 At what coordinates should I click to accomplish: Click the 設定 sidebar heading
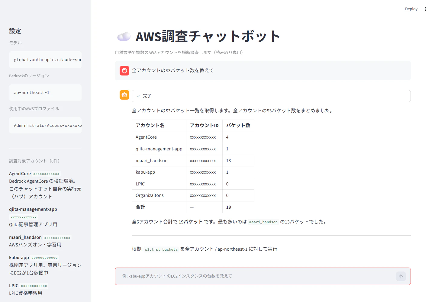point(15,31)
